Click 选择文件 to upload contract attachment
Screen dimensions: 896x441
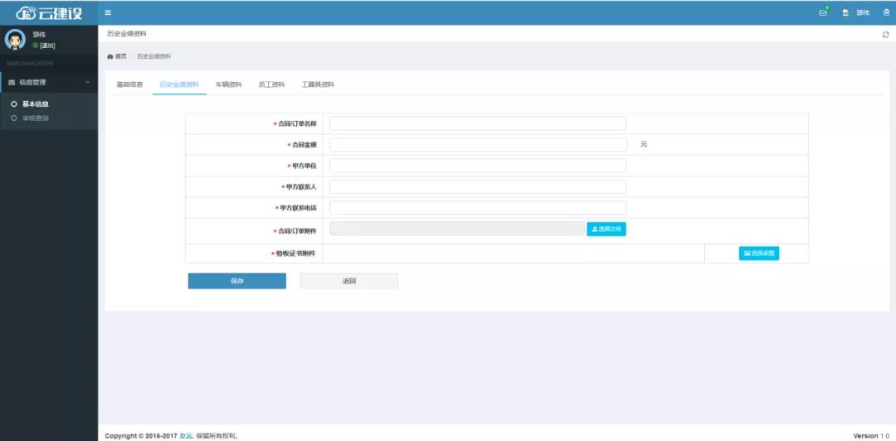pos(606,229)
